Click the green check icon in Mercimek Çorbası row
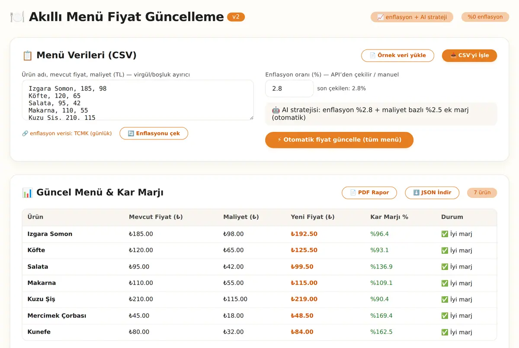 pyautogui.click(x=445, y=316)
